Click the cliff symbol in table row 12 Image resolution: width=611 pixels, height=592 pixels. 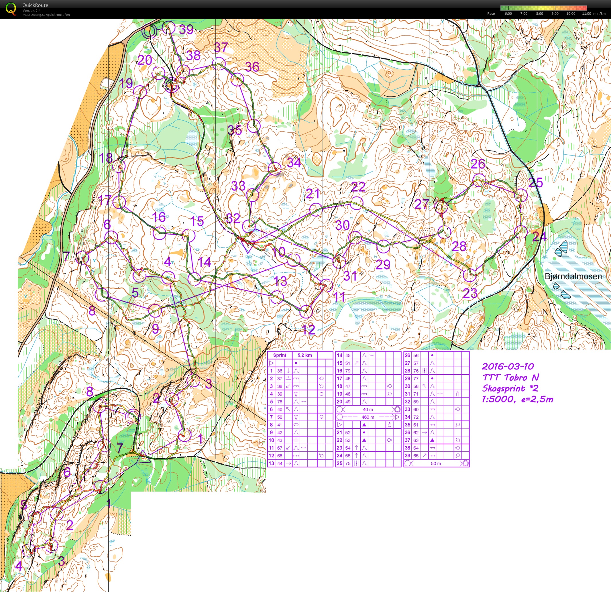tap(296, 455)
